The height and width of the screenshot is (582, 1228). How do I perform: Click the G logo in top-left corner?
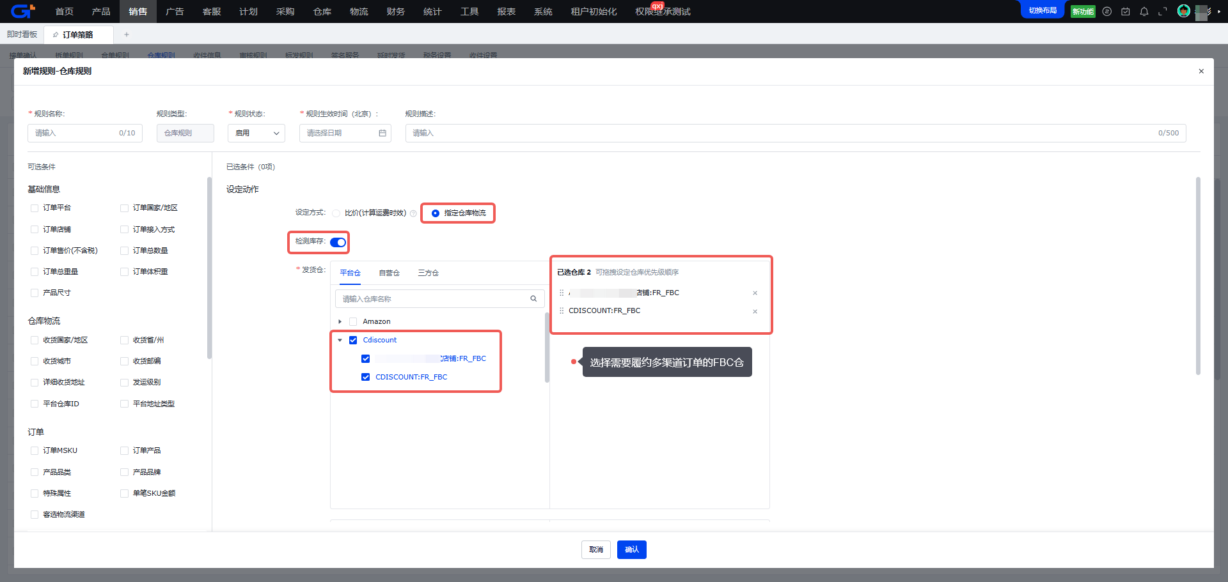tap(22, 11)
